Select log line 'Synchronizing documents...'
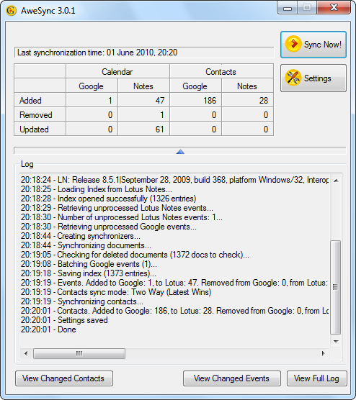Screen dimensions: 356x400 (x=86, y=245)
